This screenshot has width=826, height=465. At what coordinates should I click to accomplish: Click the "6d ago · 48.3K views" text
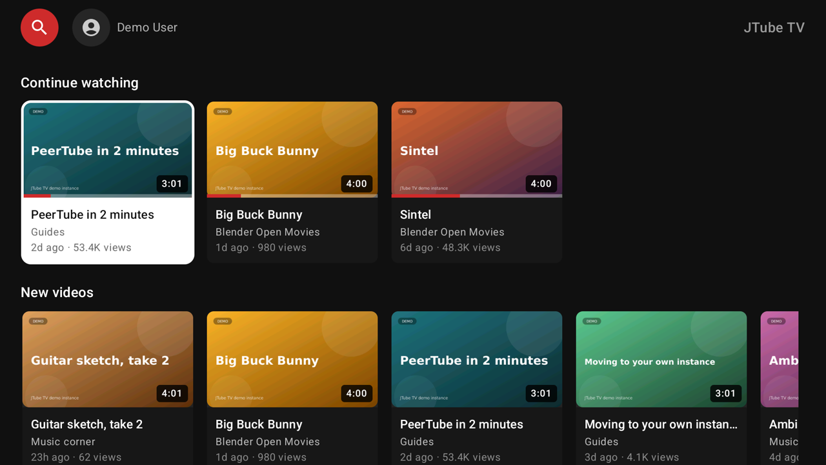(450, 247)
